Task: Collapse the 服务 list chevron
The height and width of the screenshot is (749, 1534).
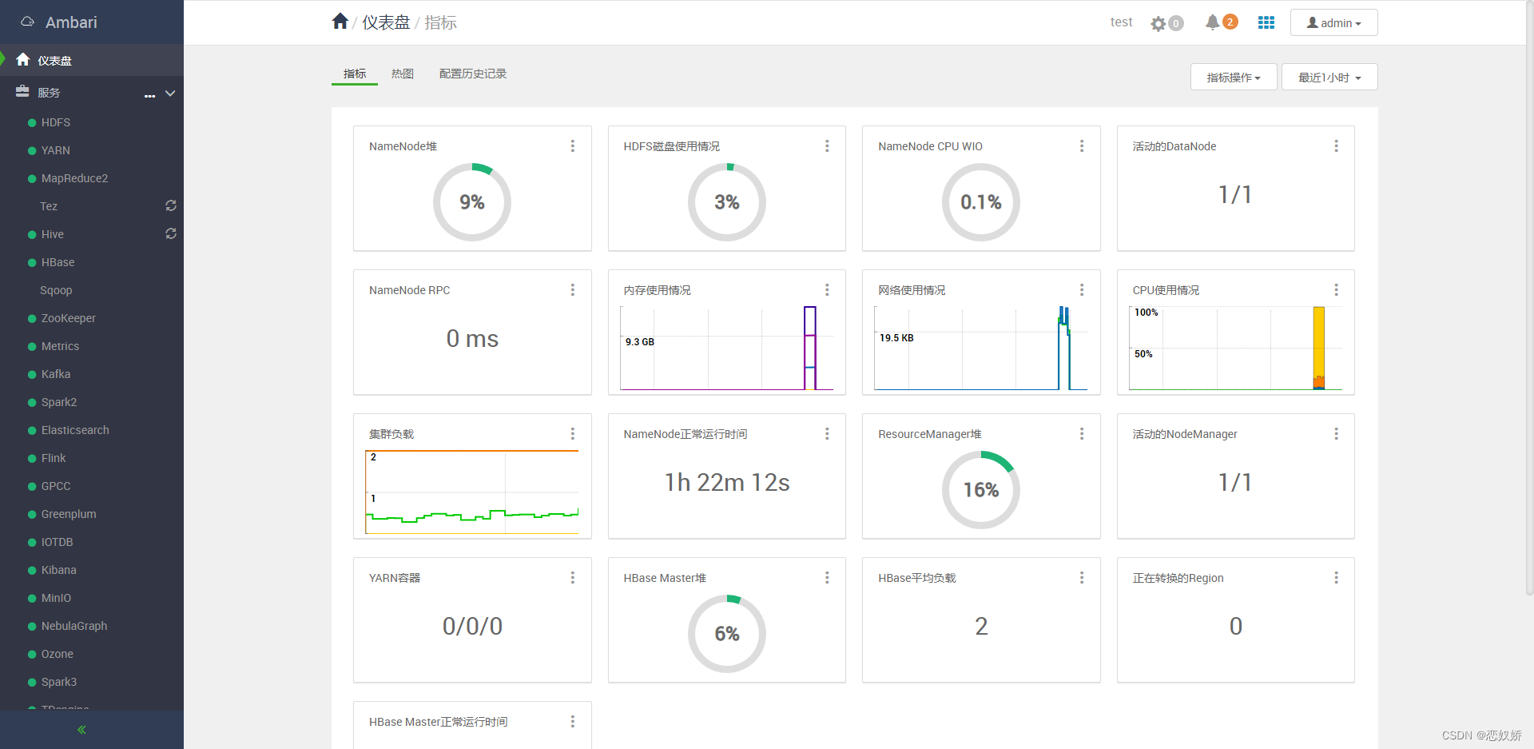Action: [170, 94]
